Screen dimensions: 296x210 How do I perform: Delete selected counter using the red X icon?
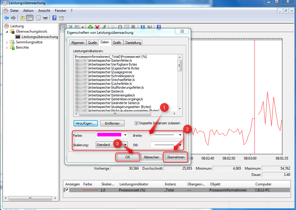point(97,27)
